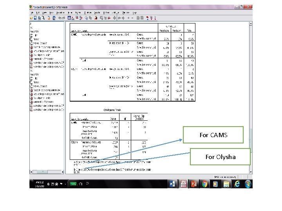Select Case Processing Summary in second outline group
The image size is (282, 211).
(x=47, y=90)
